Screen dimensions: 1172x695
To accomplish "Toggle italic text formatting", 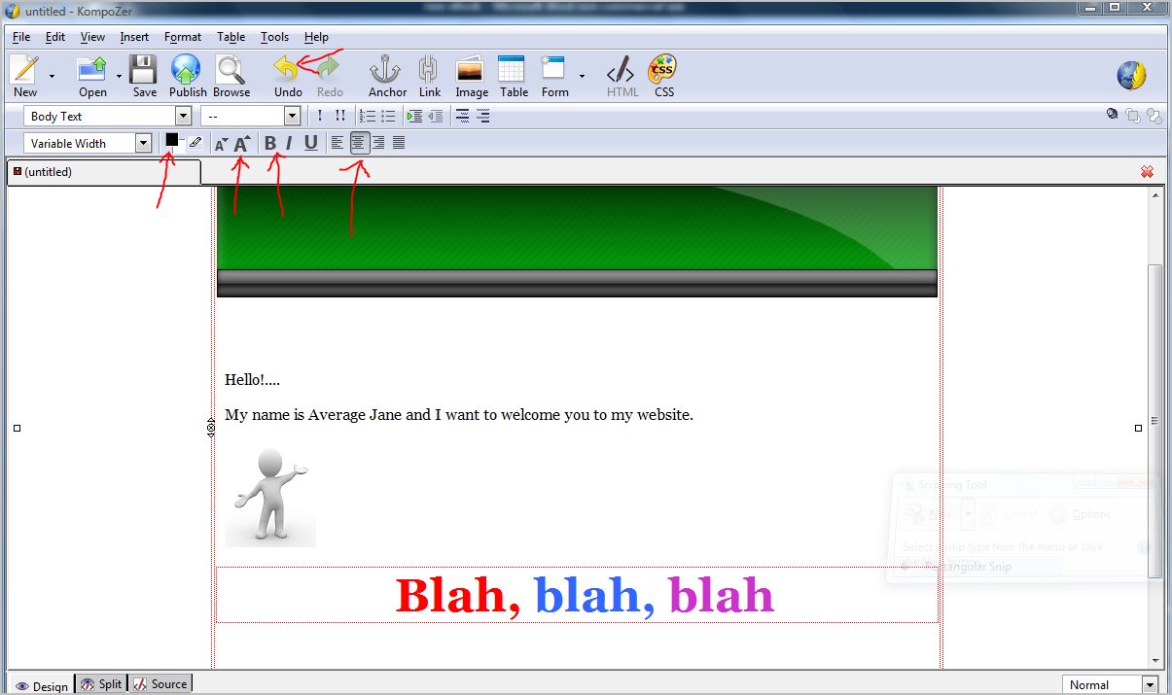I will click(x=289, y=143).
